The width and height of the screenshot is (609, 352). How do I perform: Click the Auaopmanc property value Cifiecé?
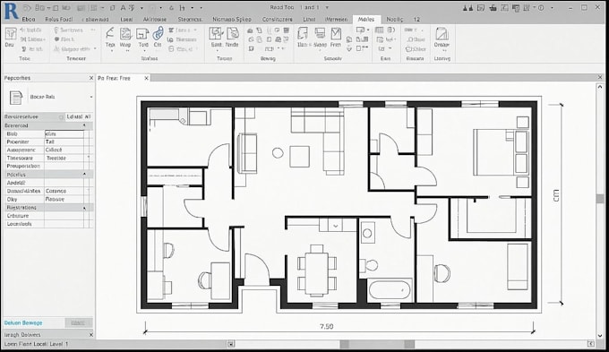[x=54, y=150]
